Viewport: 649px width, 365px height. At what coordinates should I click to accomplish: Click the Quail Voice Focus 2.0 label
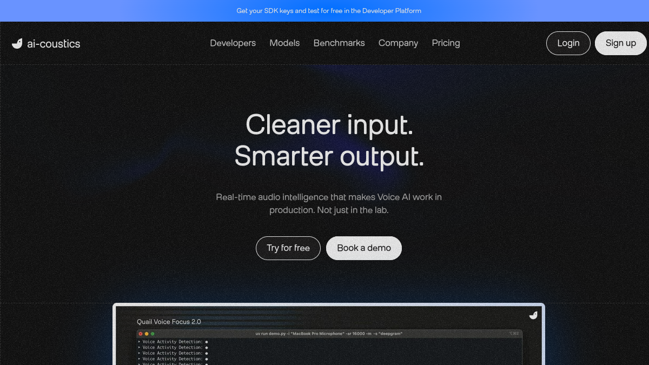click(169, 322)
